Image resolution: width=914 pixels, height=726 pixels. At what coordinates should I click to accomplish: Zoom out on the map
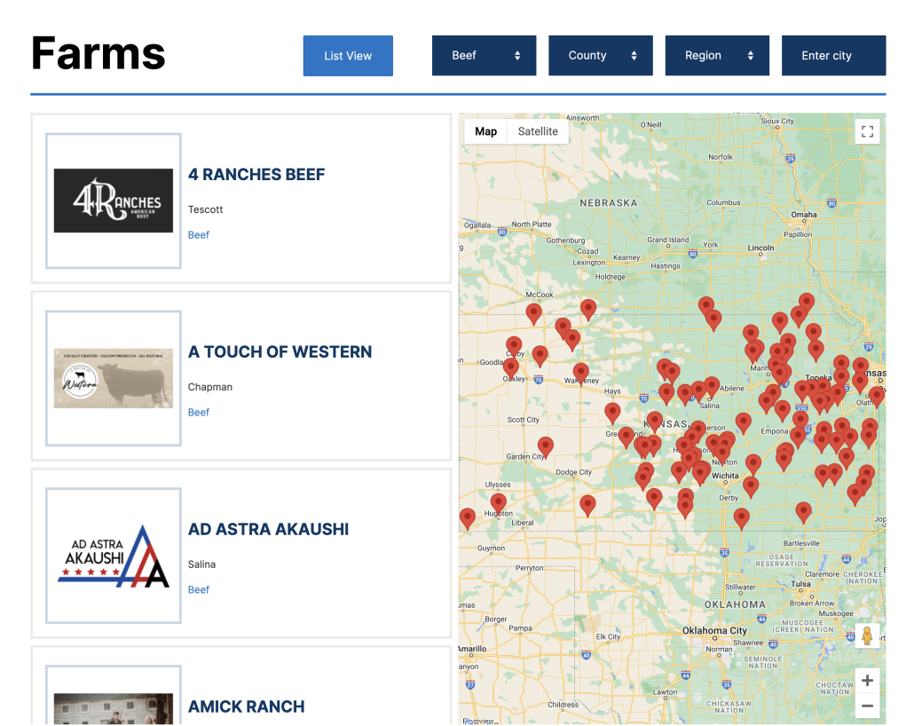pos(867,706)
